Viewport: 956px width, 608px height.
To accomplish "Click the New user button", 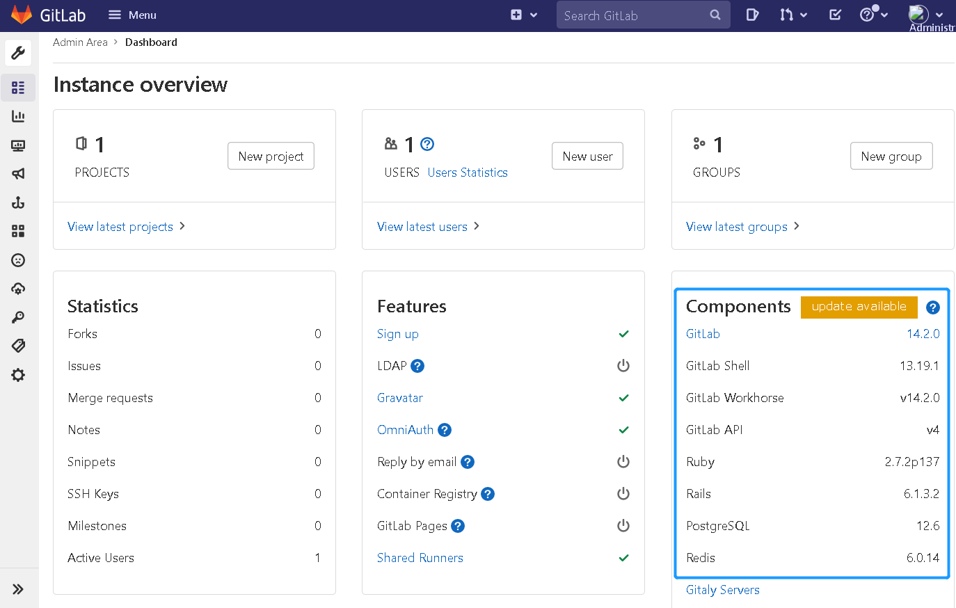I will 587,156.
